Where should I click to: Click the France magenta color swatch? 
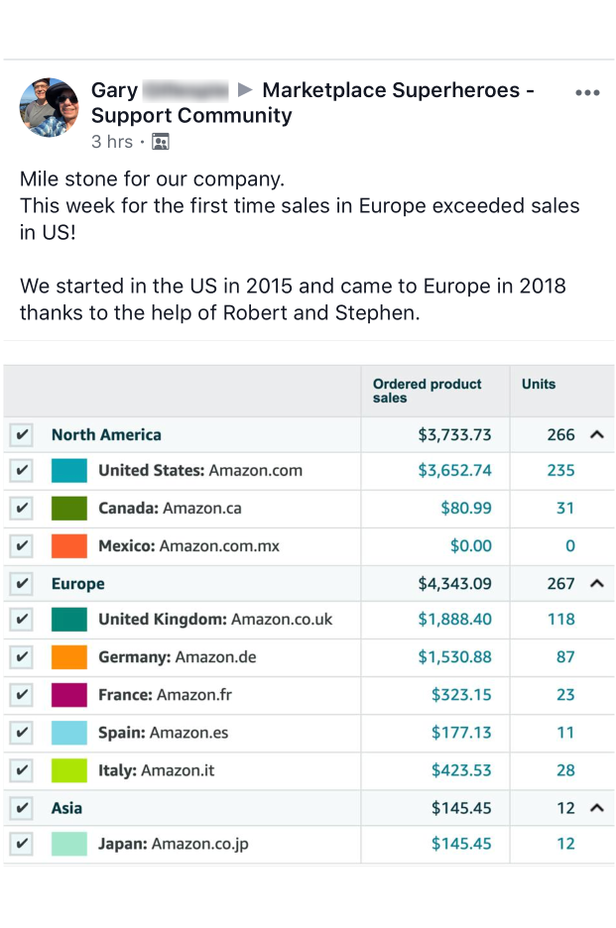69,695
